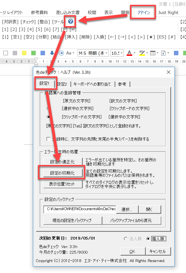Expand the Aa change case dropdown
This screenshot has height=273, width=186.
pos(70,53)
